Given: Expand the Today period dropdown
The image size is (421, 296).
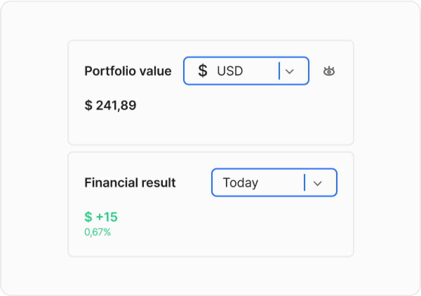Looking at the screenshot, I should click(x=274, y=183).
